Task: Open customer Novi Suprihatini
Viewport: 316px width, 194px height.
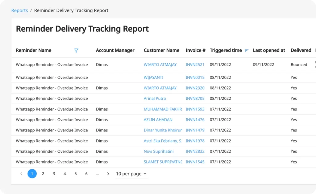Action: pos(159,152)
